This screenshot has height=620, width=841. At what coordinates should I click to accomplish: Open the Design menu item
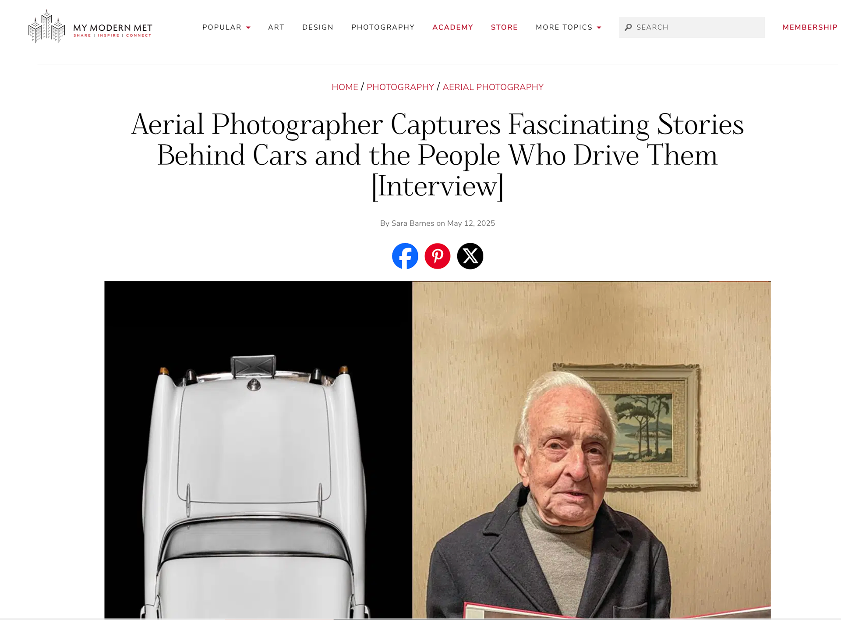(x=318, y=27)
